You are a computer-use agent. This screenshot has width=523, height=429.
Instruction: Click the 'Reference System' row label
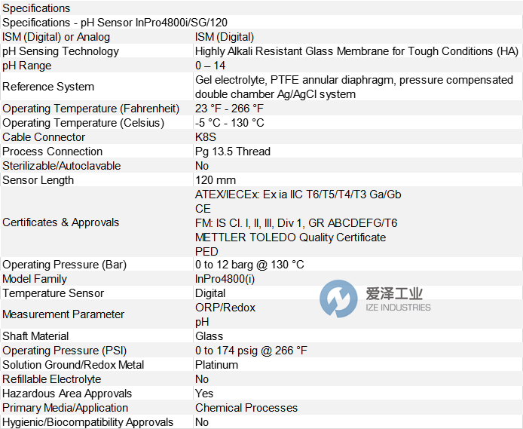point(48,87)
